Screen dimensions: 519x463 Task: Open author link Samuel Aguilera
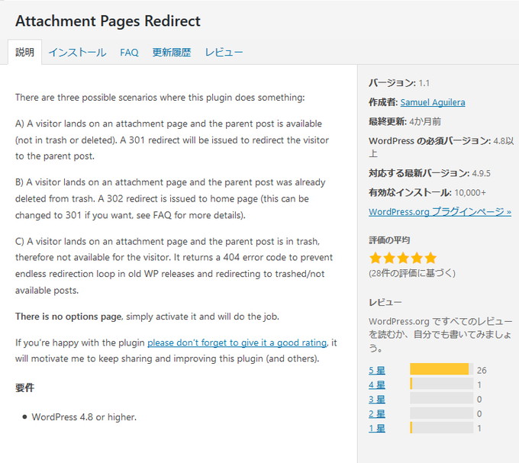coord(433,102)
